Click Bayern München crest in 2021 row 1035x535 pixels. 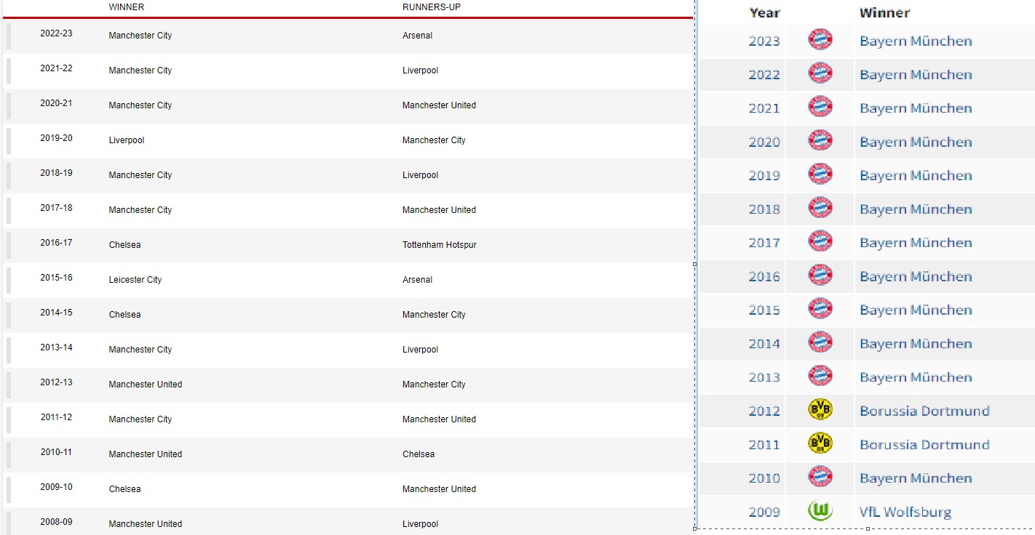(x=820, y=107)
